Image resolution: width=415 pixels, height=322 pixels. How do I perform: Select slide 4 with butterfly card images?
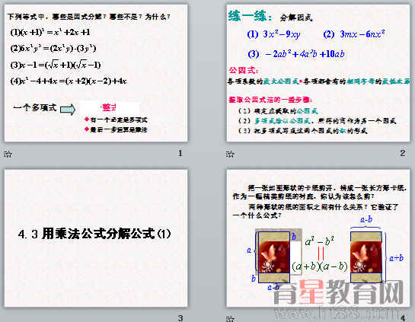pos(318,238)
